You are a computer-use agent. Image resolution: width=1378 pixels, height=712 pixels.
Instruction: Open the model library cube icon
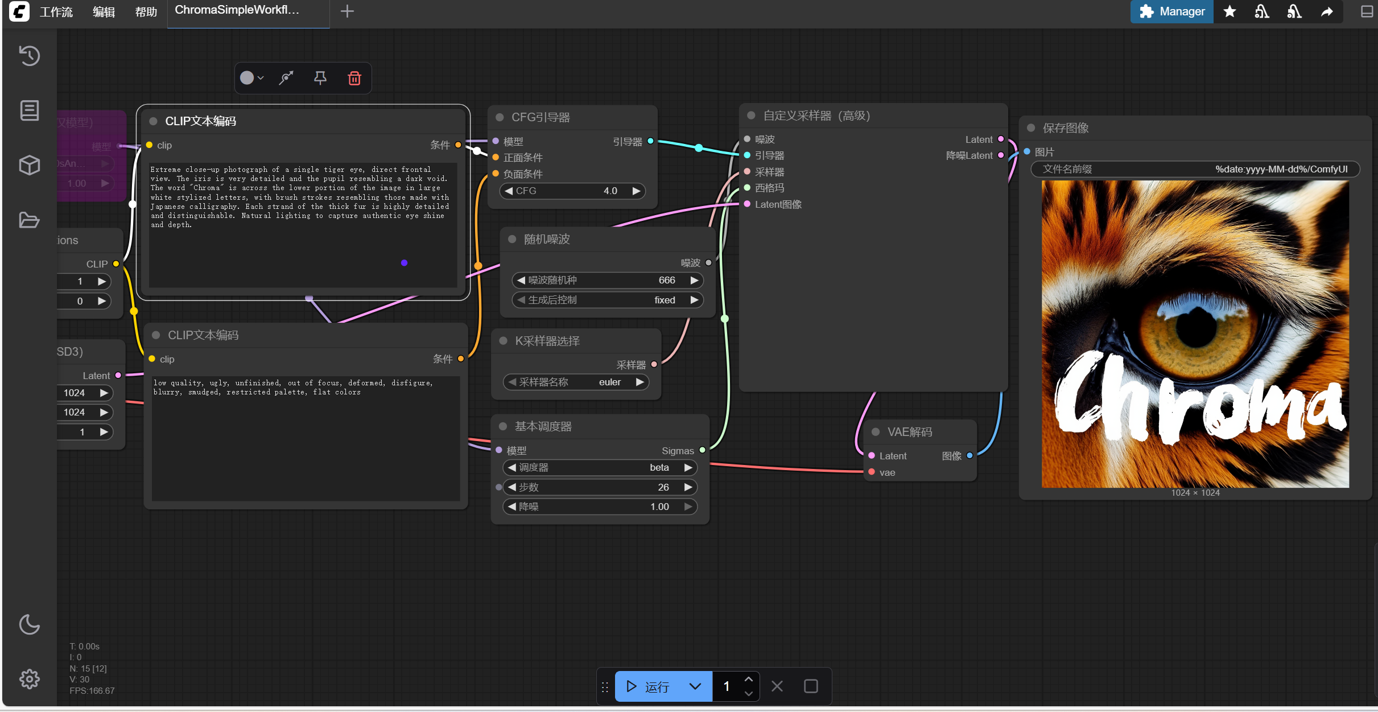tap(29, 165)
